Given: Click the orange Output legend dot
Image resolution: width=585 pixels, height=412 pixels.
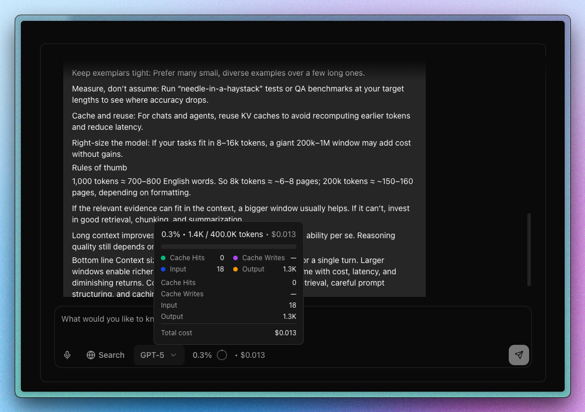Looking at the screenshot, I should [235, 269].
